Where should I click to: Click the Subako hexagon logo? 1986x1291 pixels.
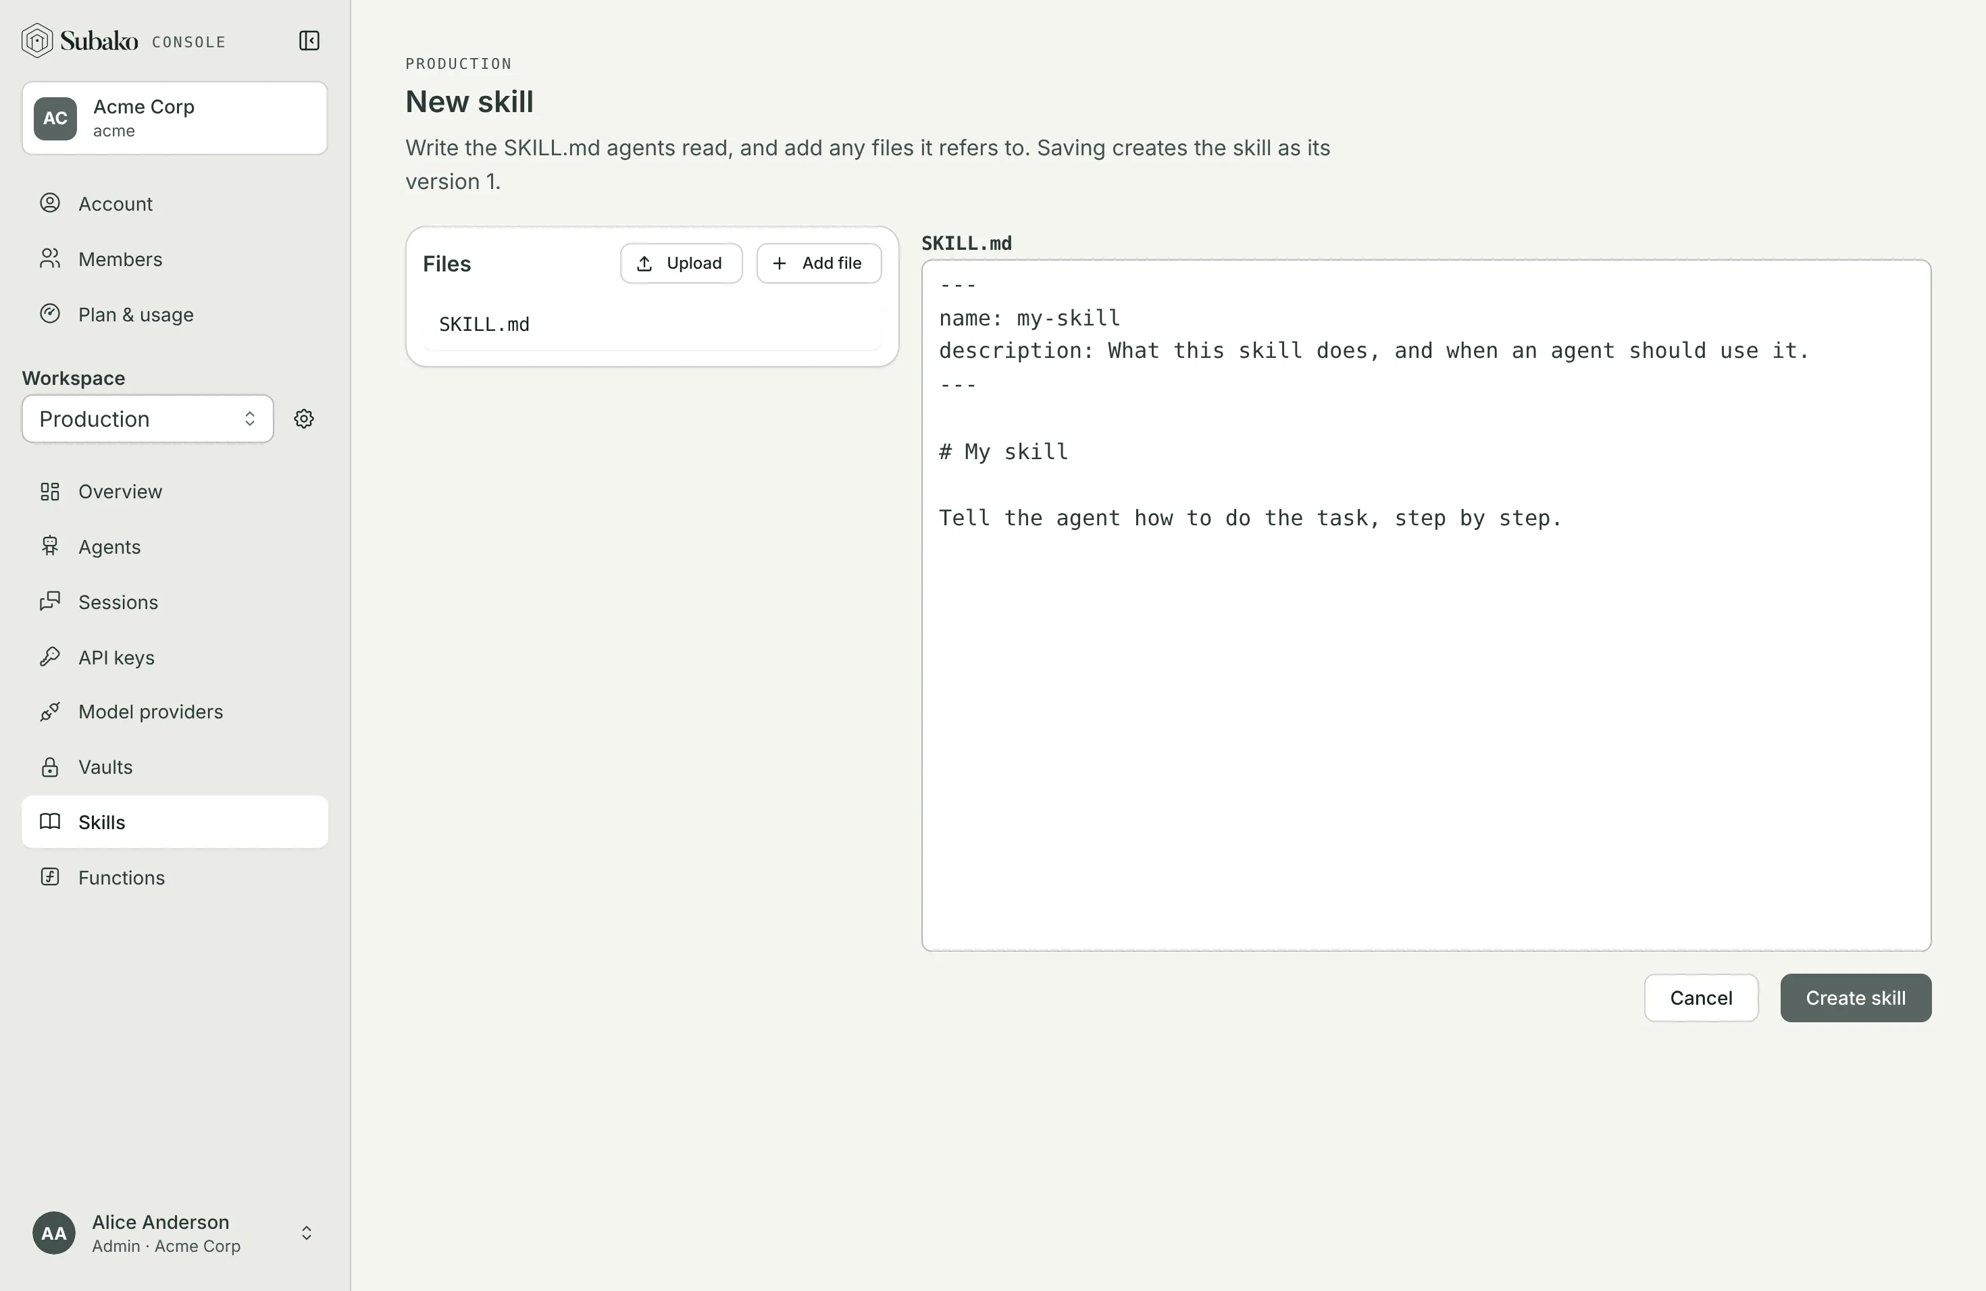[36, 41]
